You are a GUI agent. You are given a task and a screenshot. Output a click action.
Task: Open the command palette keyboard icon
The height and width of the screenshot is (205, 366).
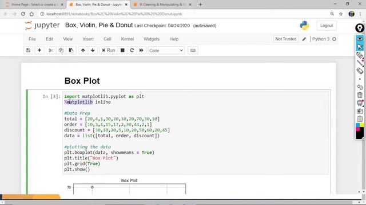[193, 51]
